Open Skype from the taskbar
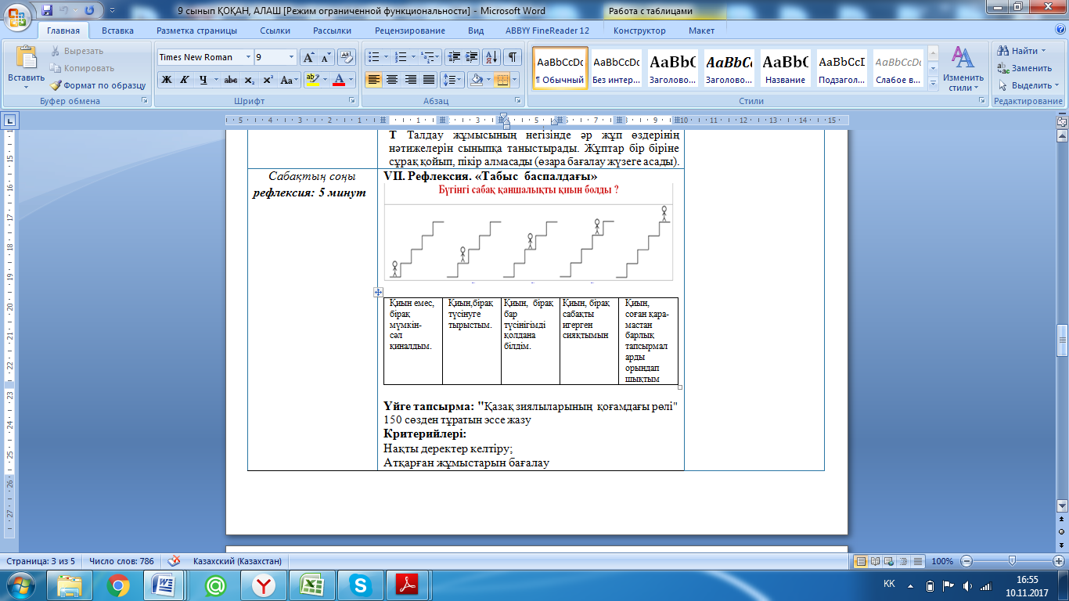1069x601 pixels. point(361,585)
